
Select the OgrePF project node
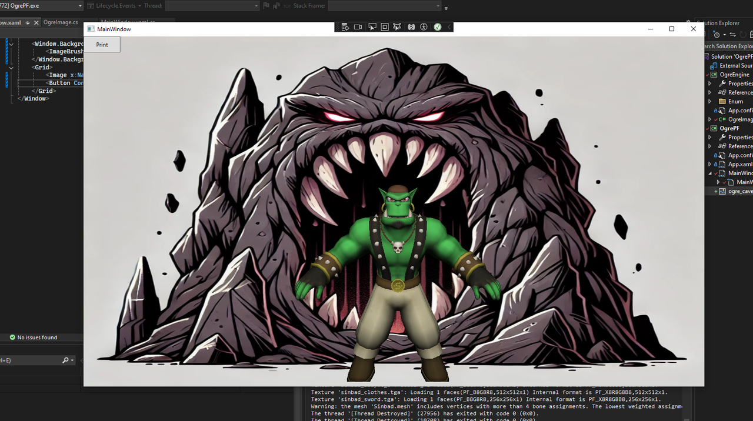click(729, 128)
